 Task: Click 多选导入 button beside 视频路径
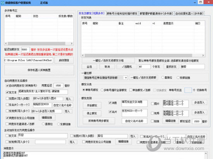tap(199, 113)
